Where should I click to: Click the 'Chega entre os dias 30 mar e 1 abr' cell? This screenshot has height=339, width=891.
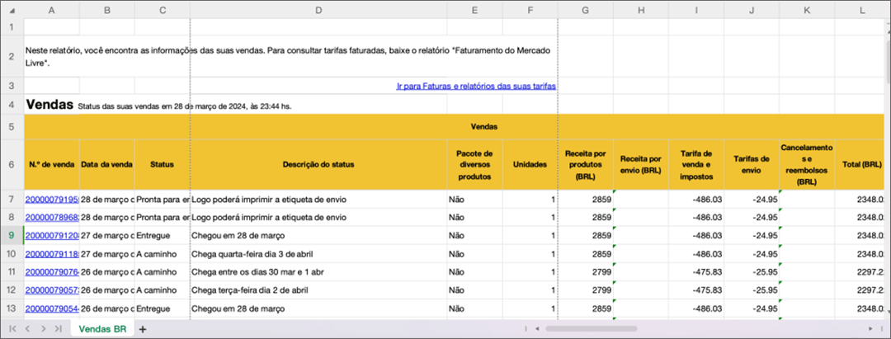point(318,272)
